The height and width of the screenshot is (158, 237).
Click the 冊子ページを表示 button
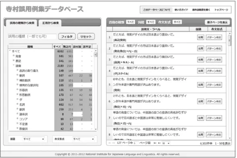pyautogui.click(x=217, y=22)
